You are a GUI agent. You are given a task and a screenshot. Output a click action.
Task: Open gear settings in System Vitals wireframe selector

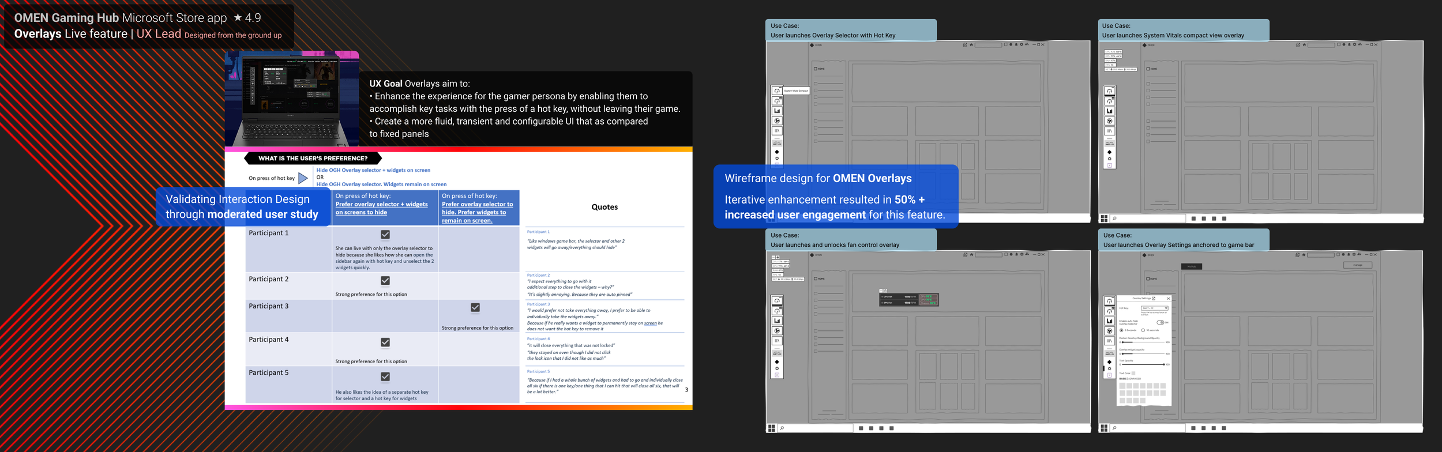[x=1109, y=159]
